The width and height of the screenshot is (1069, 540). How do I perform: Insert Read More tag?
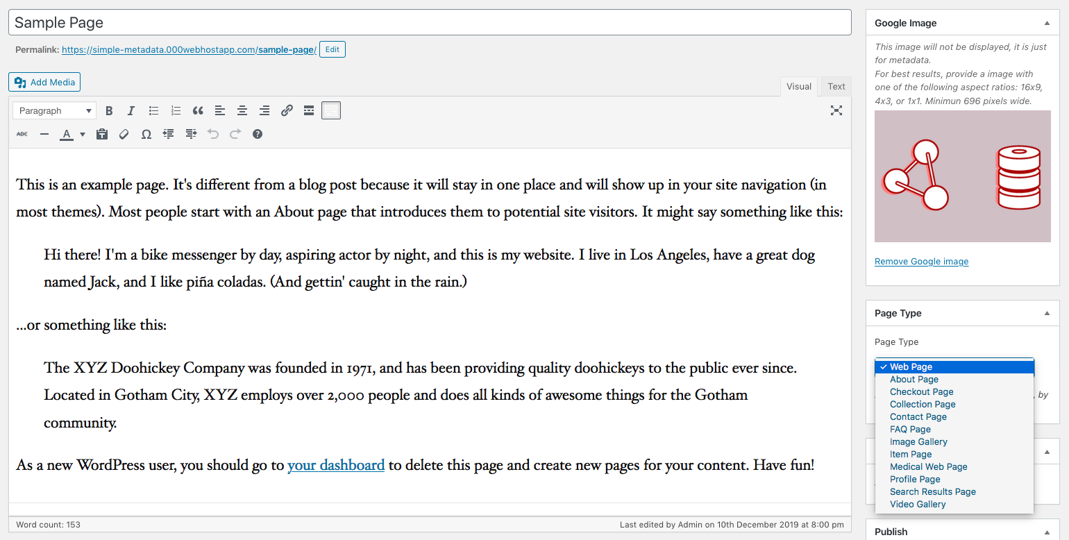coord(309,110)
